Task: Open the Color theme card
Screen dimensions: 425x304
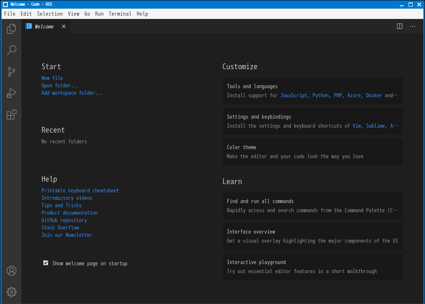Action: point(313,152)
